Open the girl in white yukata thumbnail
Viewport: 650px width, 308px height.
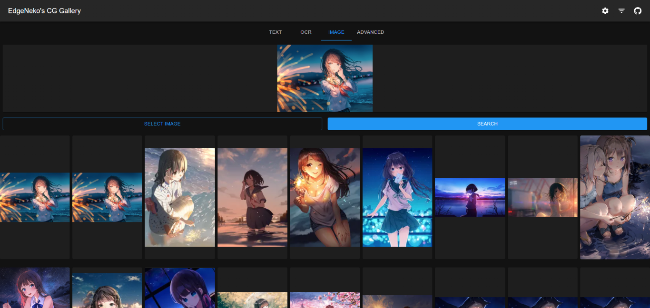click(180, 197)
